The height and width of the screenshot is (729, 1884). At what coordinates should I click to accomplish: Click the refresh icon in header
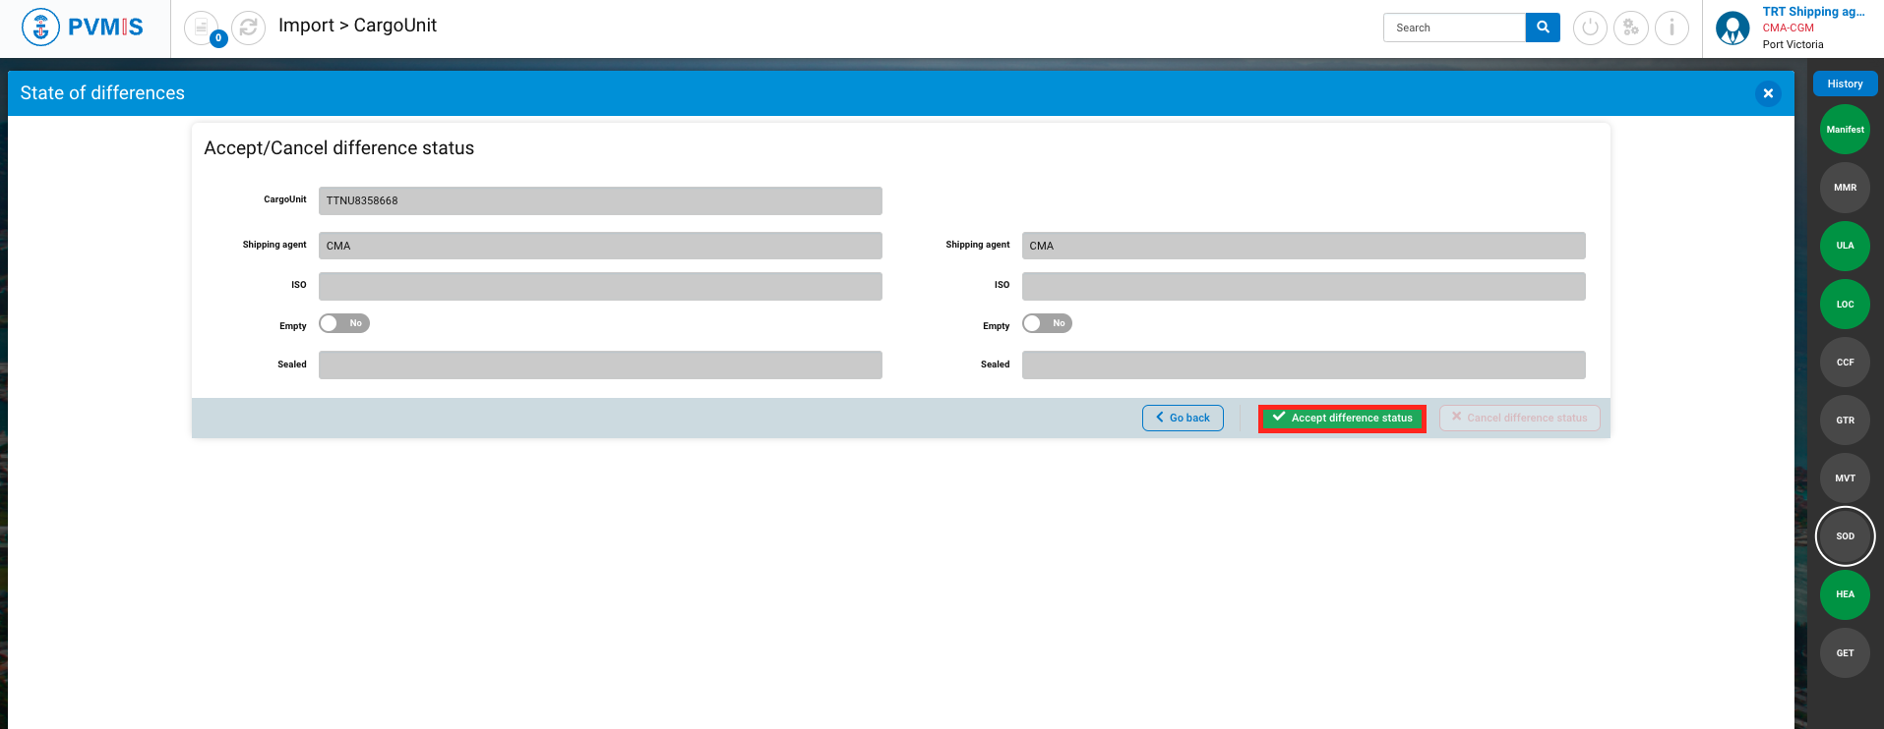click(x=248, y=28)
